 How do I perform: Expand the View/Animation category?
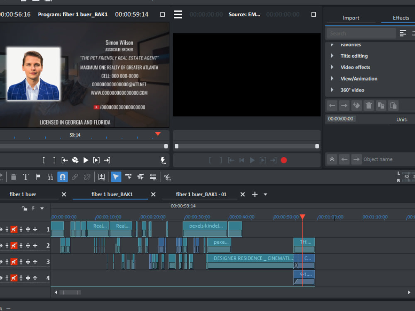click(x=332, y=78)
